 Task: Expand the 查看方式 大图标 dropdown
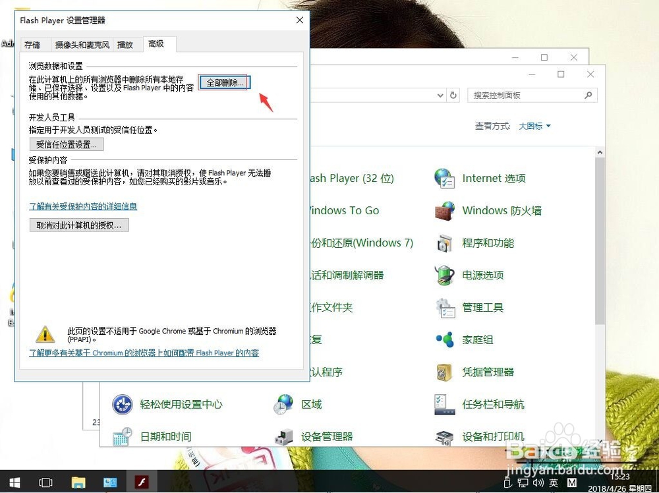(534, 126)
